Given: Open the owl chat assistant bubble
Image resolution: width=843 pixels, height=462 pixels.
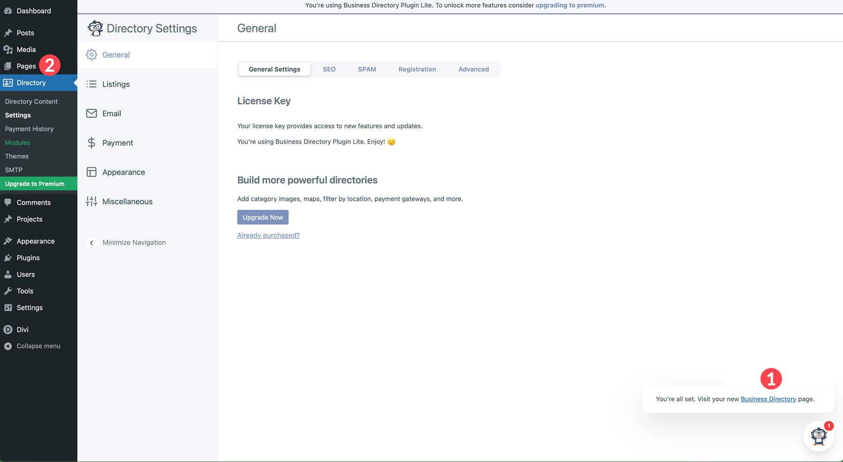Looking at the screenshot, I should pyautogui.click(x=818, y=436).
